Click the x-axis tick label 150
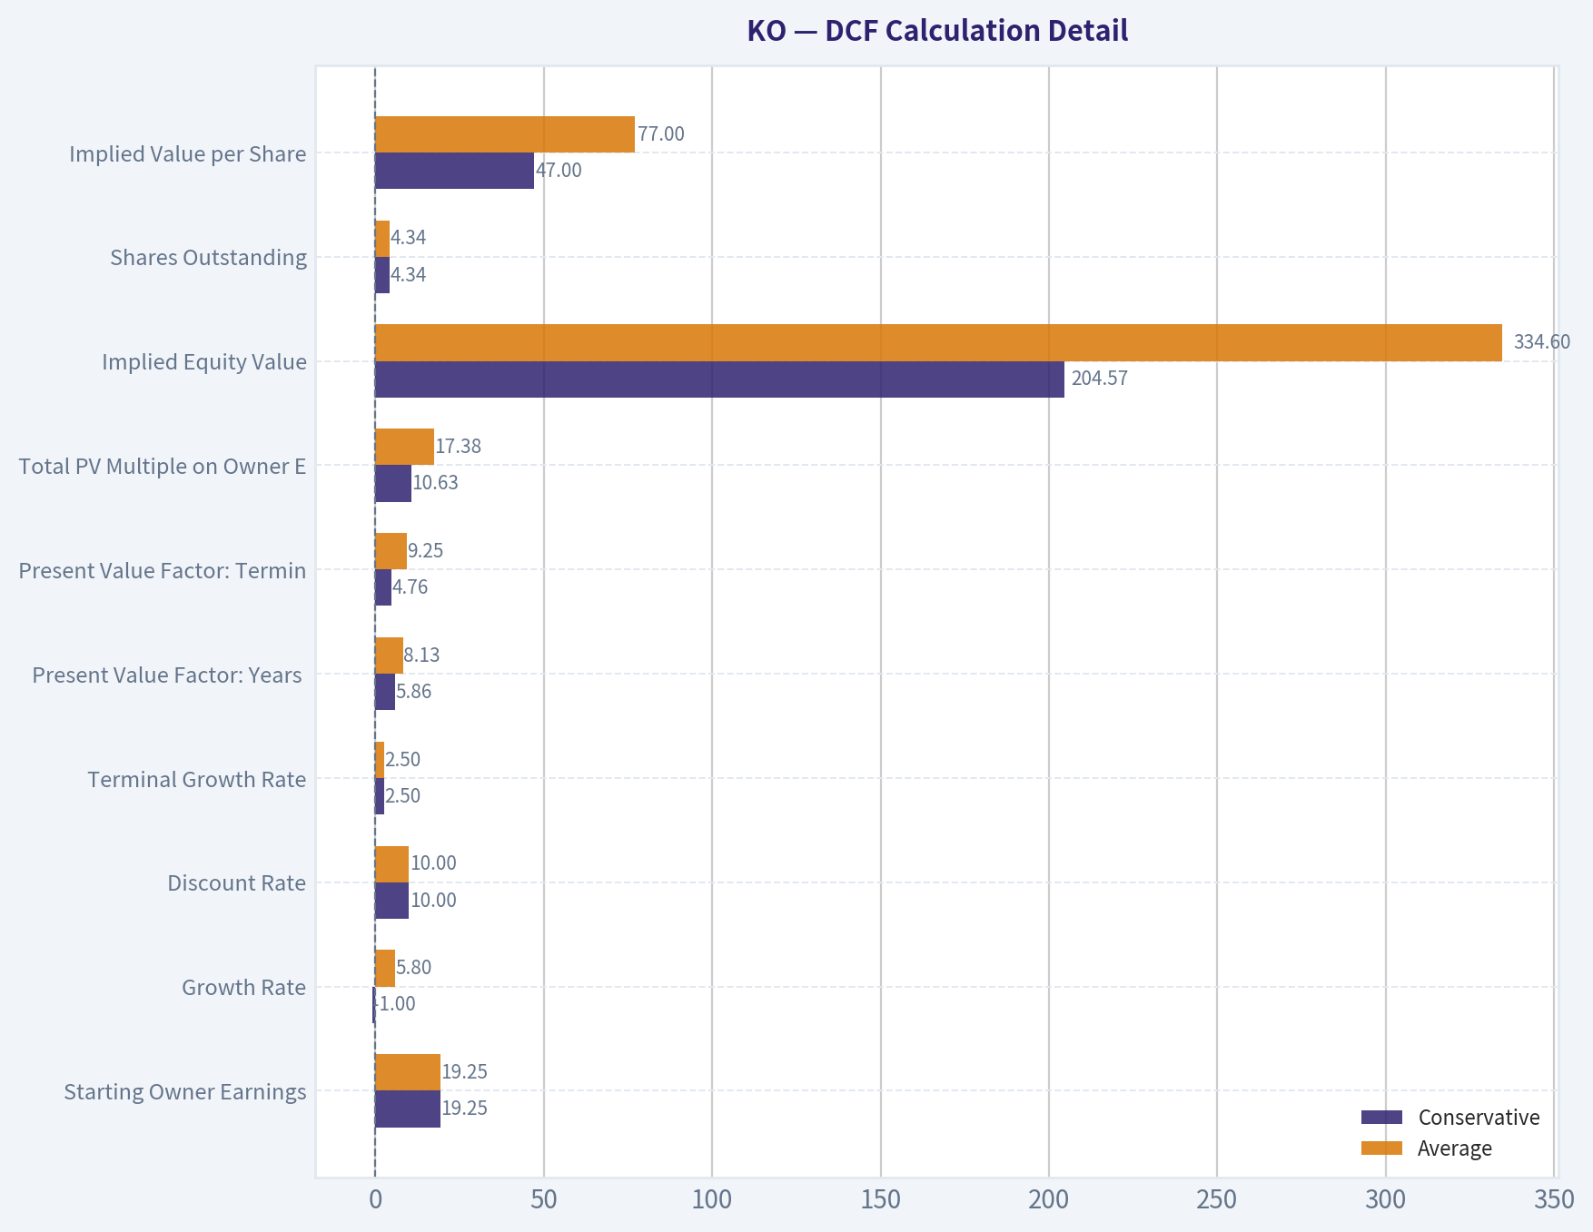The height and width of the screenshot is (1232, 1593). (880, 1200)
